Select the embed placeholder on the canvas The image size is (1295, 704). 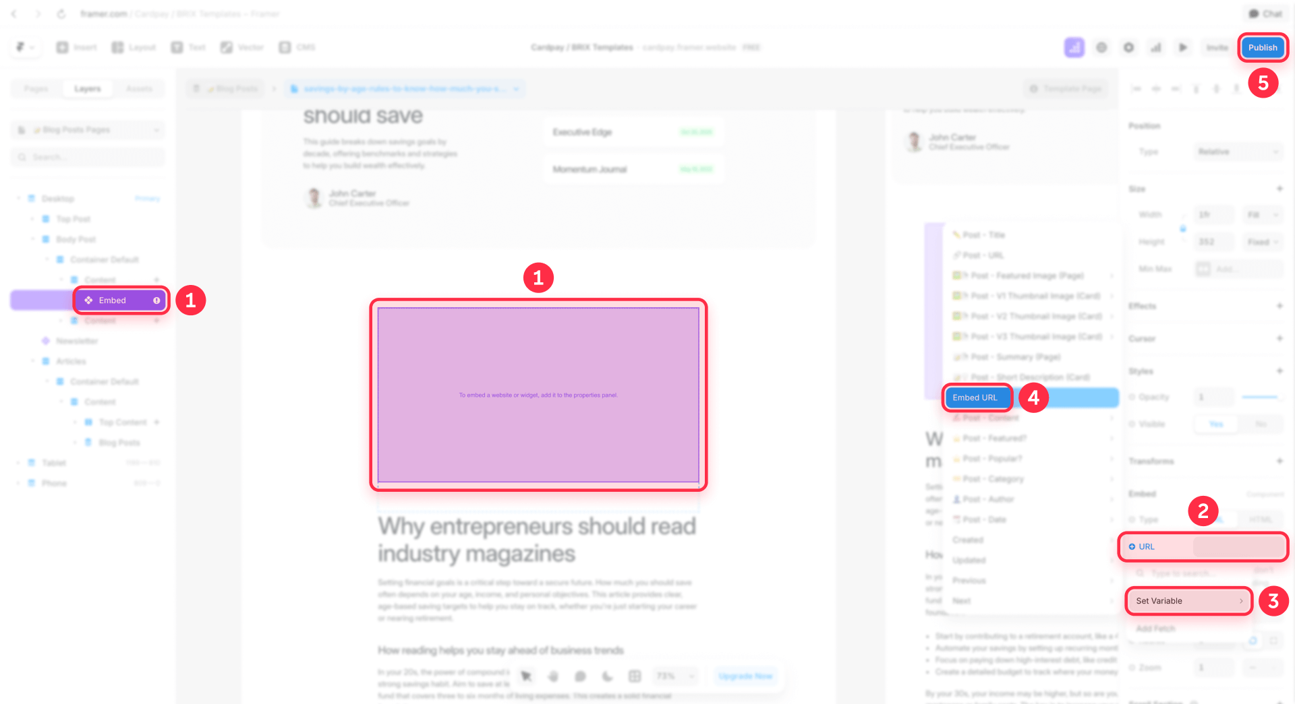[x=538, y=395]
